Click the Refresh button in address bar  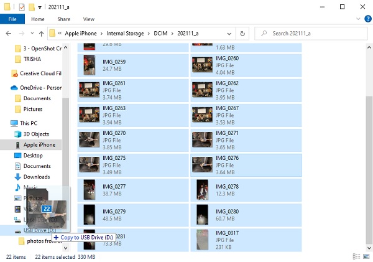pos(242,34)
